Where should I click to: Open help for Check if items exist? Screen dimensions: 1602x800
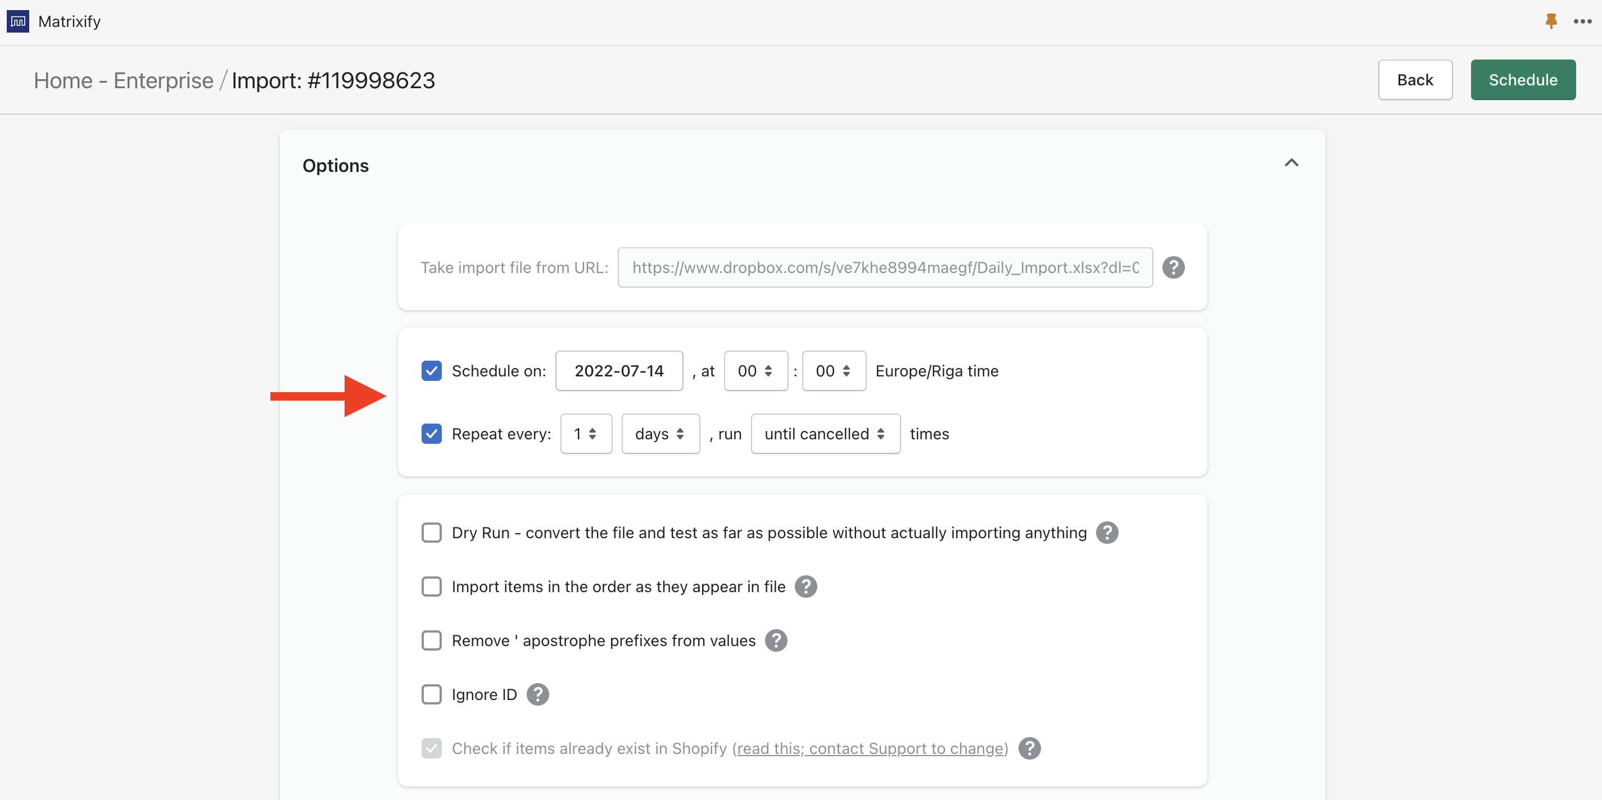click(x=1029, y=748)
